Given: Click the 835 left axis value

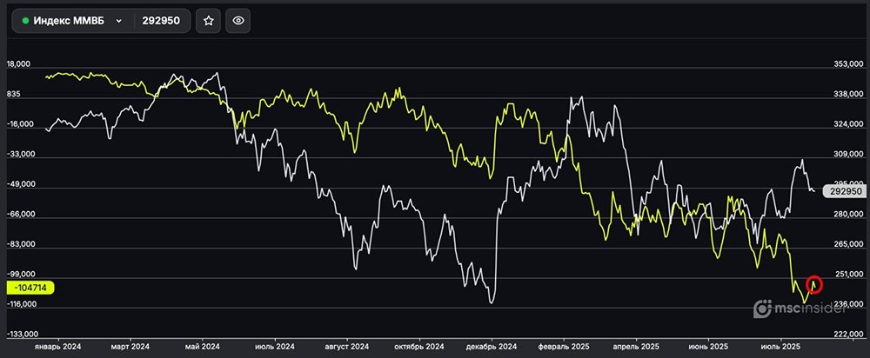Looking at the screenshot, I should 13,95.
